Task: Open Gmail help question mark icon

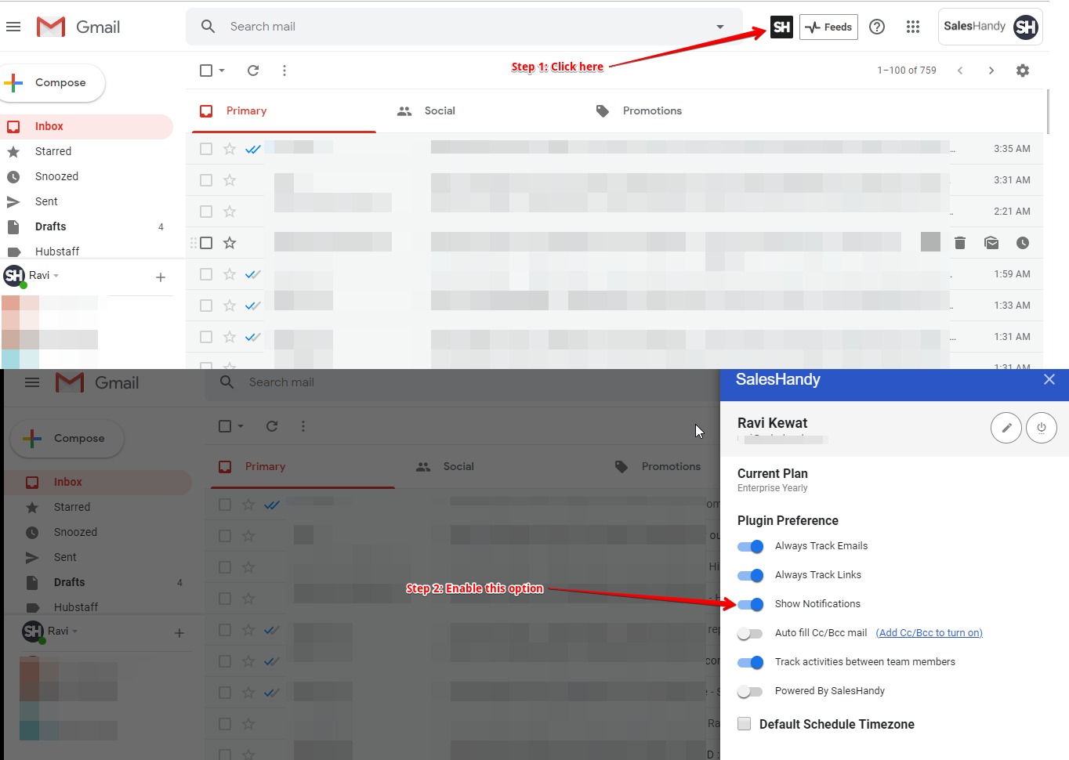Action: pos(877,27)
